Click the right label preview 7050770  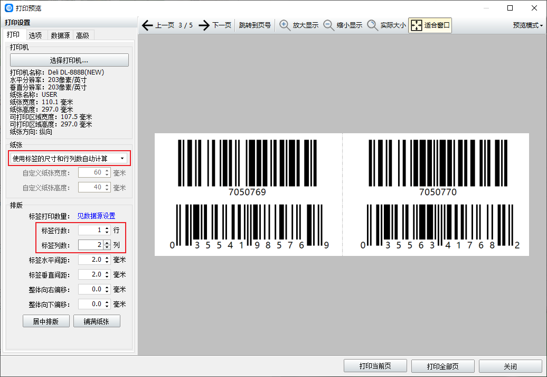click(436, 194)
